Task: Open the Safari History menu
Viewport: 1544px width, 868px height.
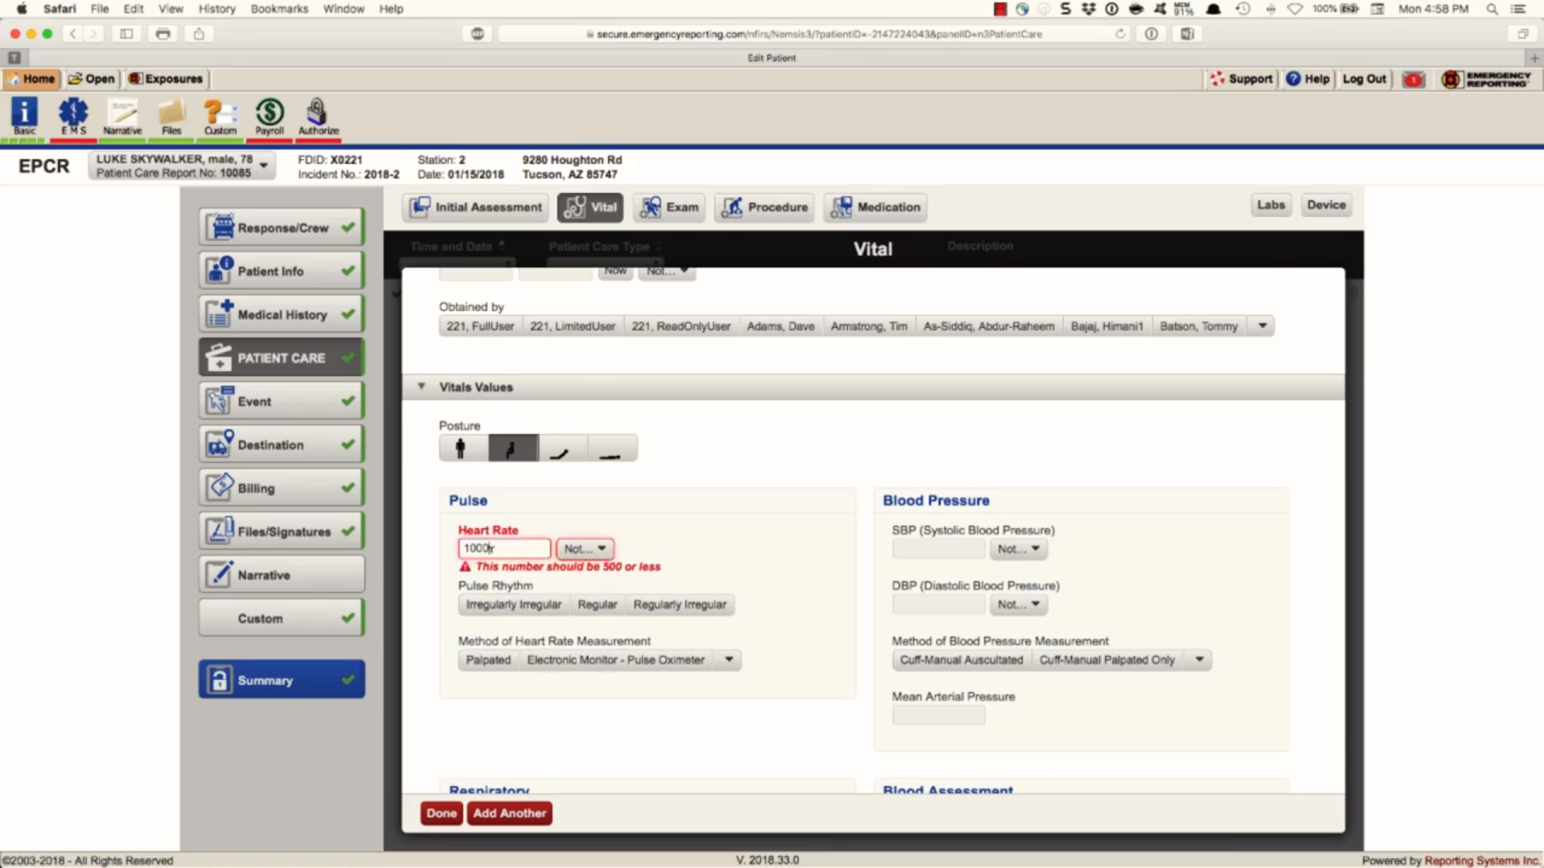Action: (x=217, y=9)
